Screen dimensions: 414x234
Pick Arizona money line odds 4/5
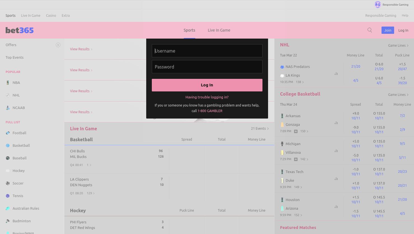[x=402, y=214]
